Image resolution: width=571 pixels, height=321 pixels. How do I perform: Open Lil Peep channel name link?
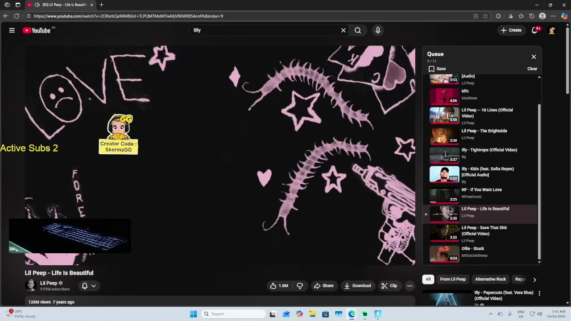(x=49, y=283)
